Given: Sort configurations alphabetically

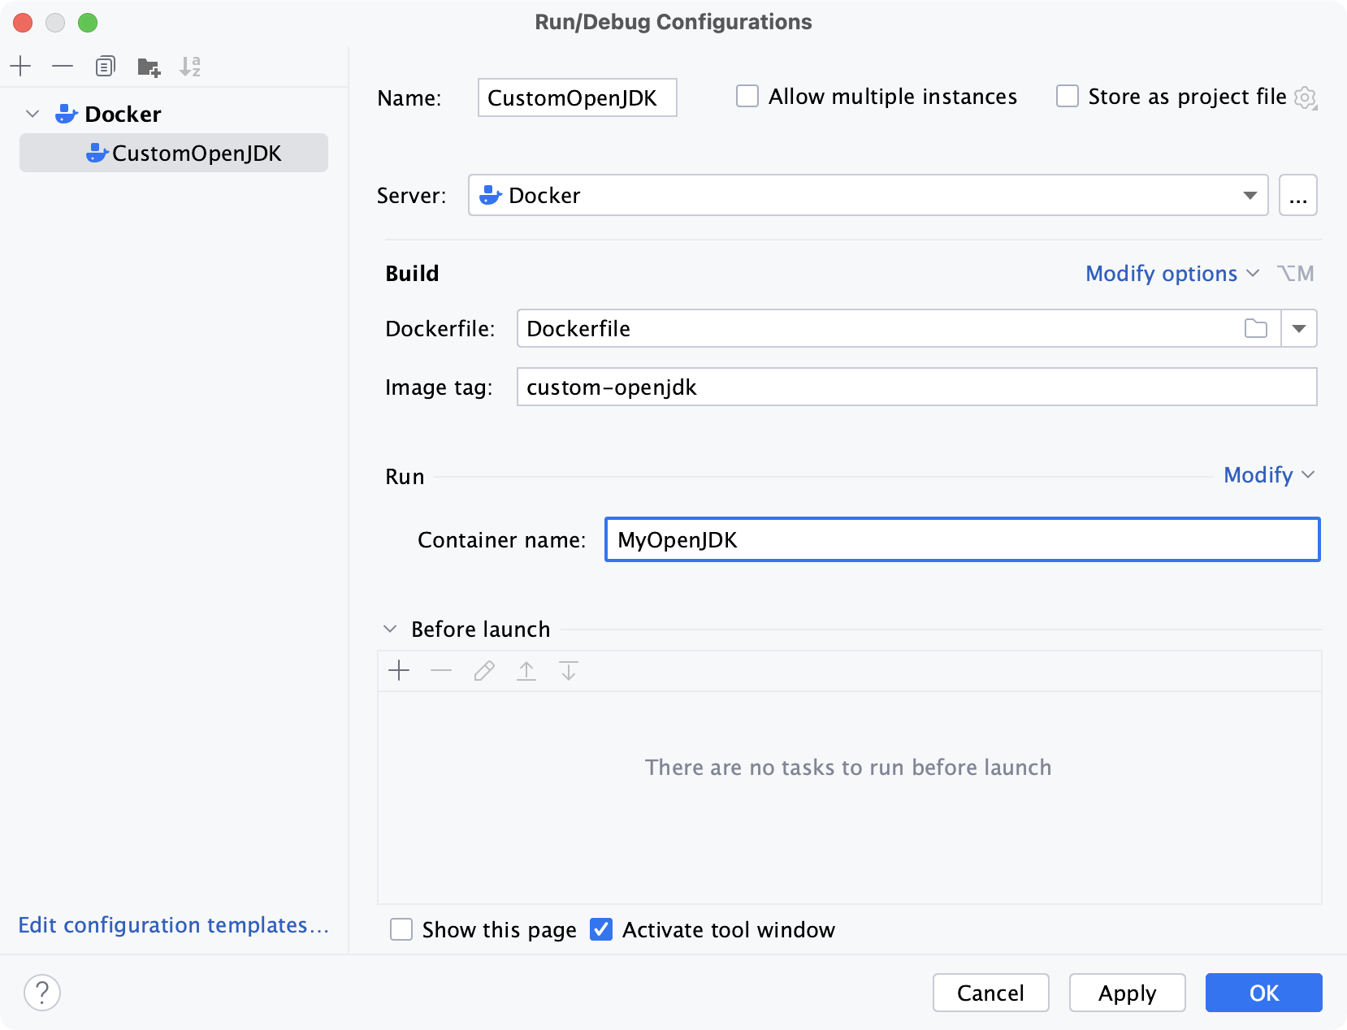Looking at the screenshot, I should pyautogui.click(x=192, y=66).
